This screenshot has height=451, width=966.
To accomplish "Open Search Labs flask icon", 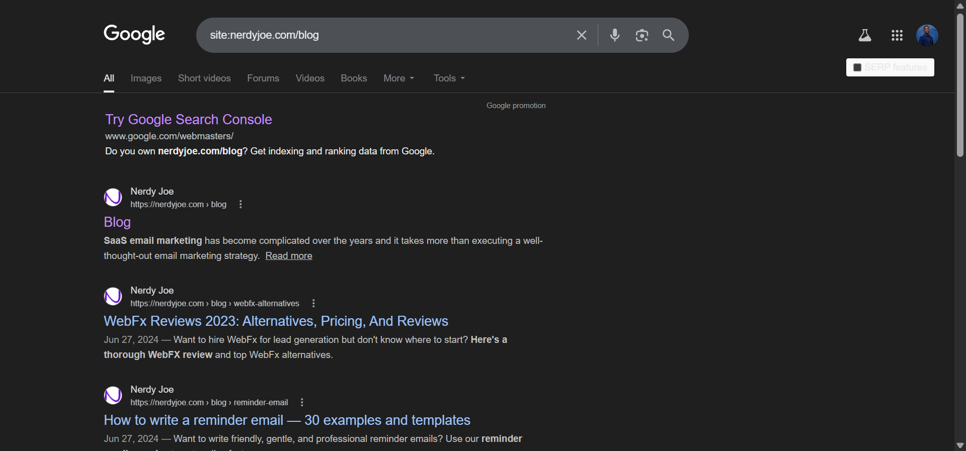I will (x=865, y=35).
